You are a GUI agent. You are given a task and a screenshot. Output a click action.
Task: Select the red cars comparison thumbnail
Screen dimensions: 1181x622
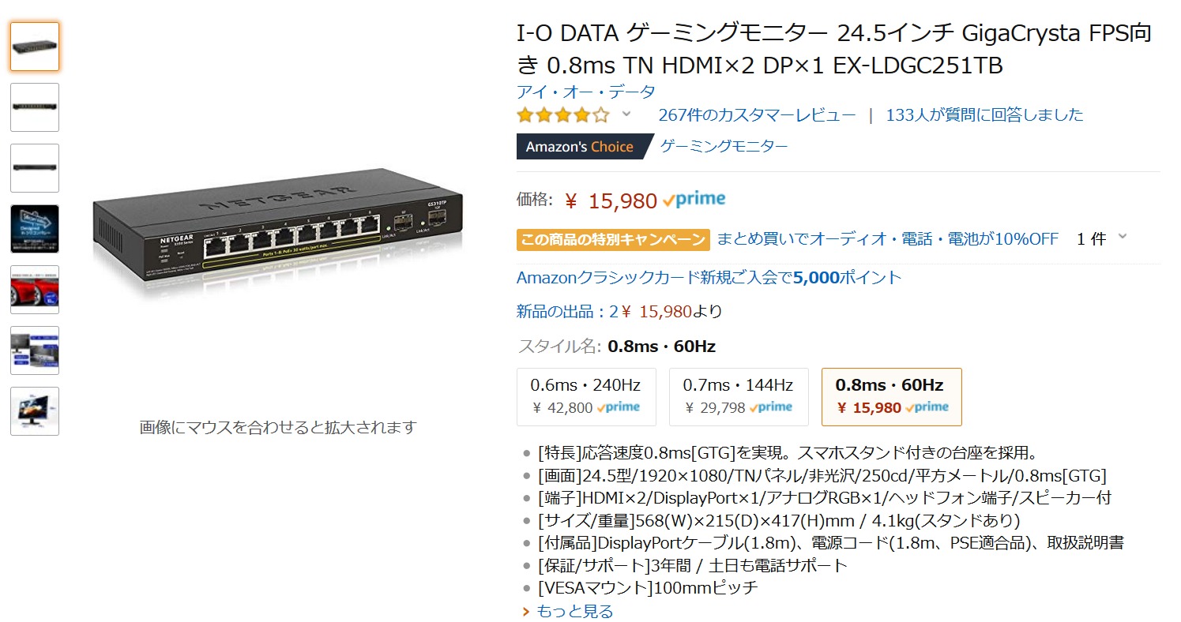click(35, 290)
